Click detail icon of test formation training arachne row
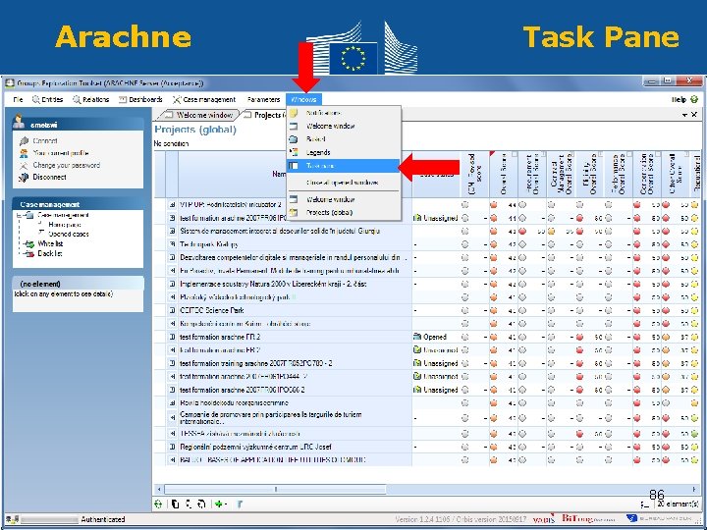 point(172,363)
